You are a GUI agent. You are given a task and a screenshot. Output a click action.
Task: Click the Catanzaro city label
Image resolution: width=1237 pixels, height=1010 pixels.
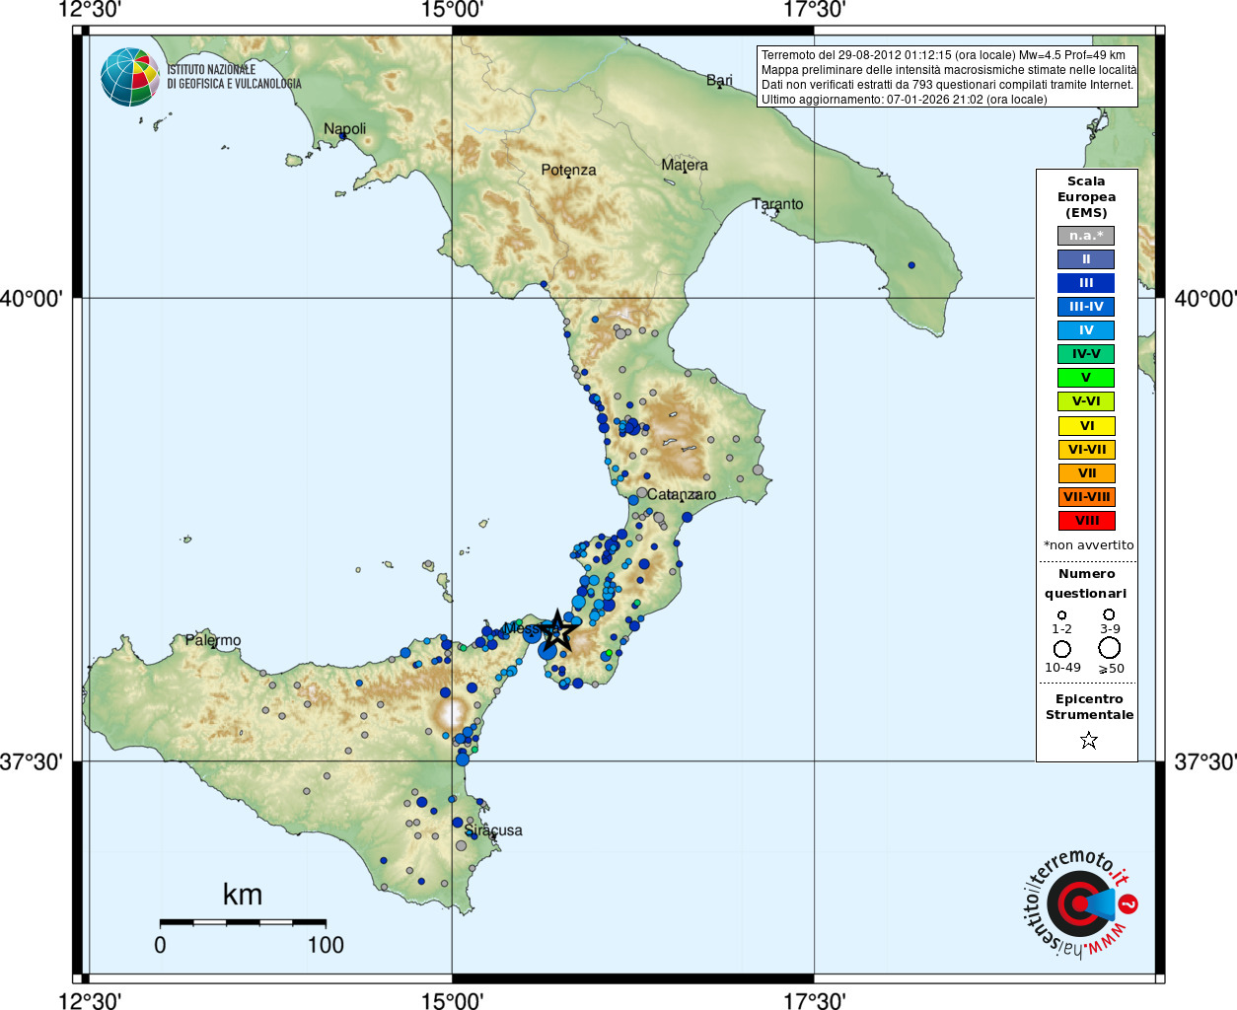click(x=682, y=495)
